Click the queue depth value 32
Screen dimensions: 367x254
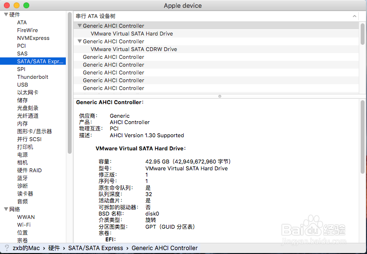pyautogui.click(x=149, y=194)
